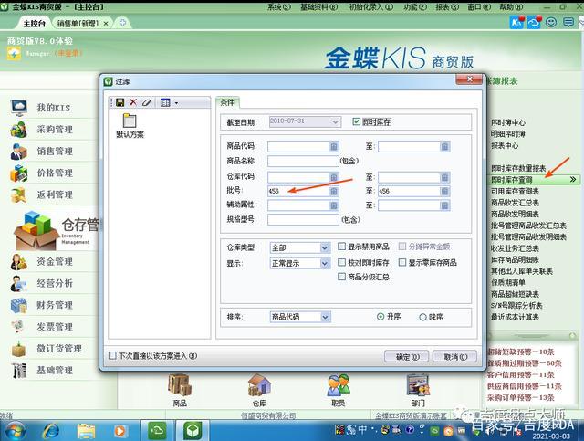
Task: Click the cloud icon in top bar
Action: click(x=534, y=22)
